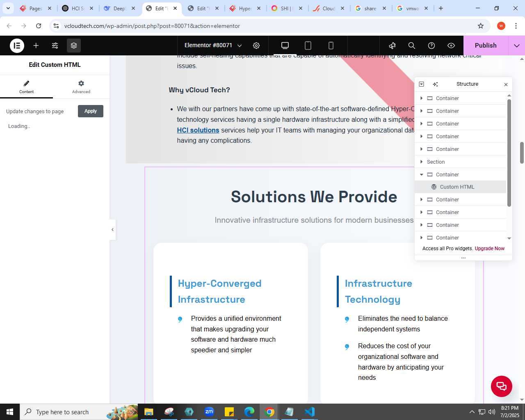Open Elementor help question icon
525x420 pixels.
click(431, 46)
